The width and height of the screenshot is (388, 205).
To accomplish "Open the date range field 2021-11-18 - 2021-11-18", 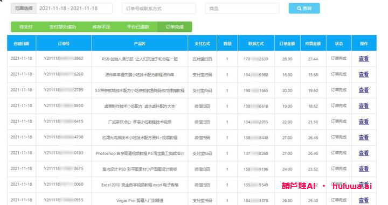I will [x=74, y=8].
